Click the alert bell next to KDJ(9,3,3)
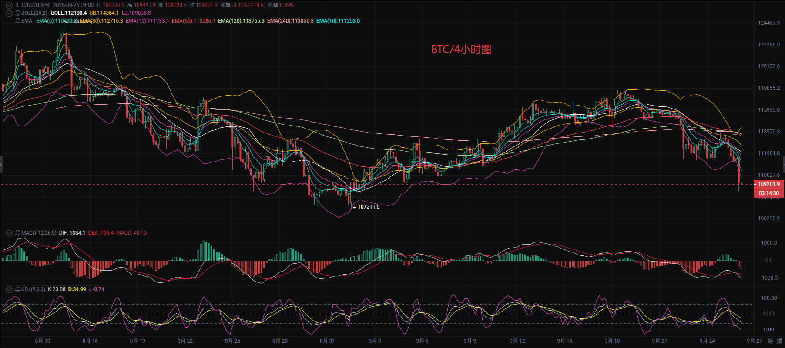Image resolution: width=785 pixels, height=348 pixels. [18, 289]
